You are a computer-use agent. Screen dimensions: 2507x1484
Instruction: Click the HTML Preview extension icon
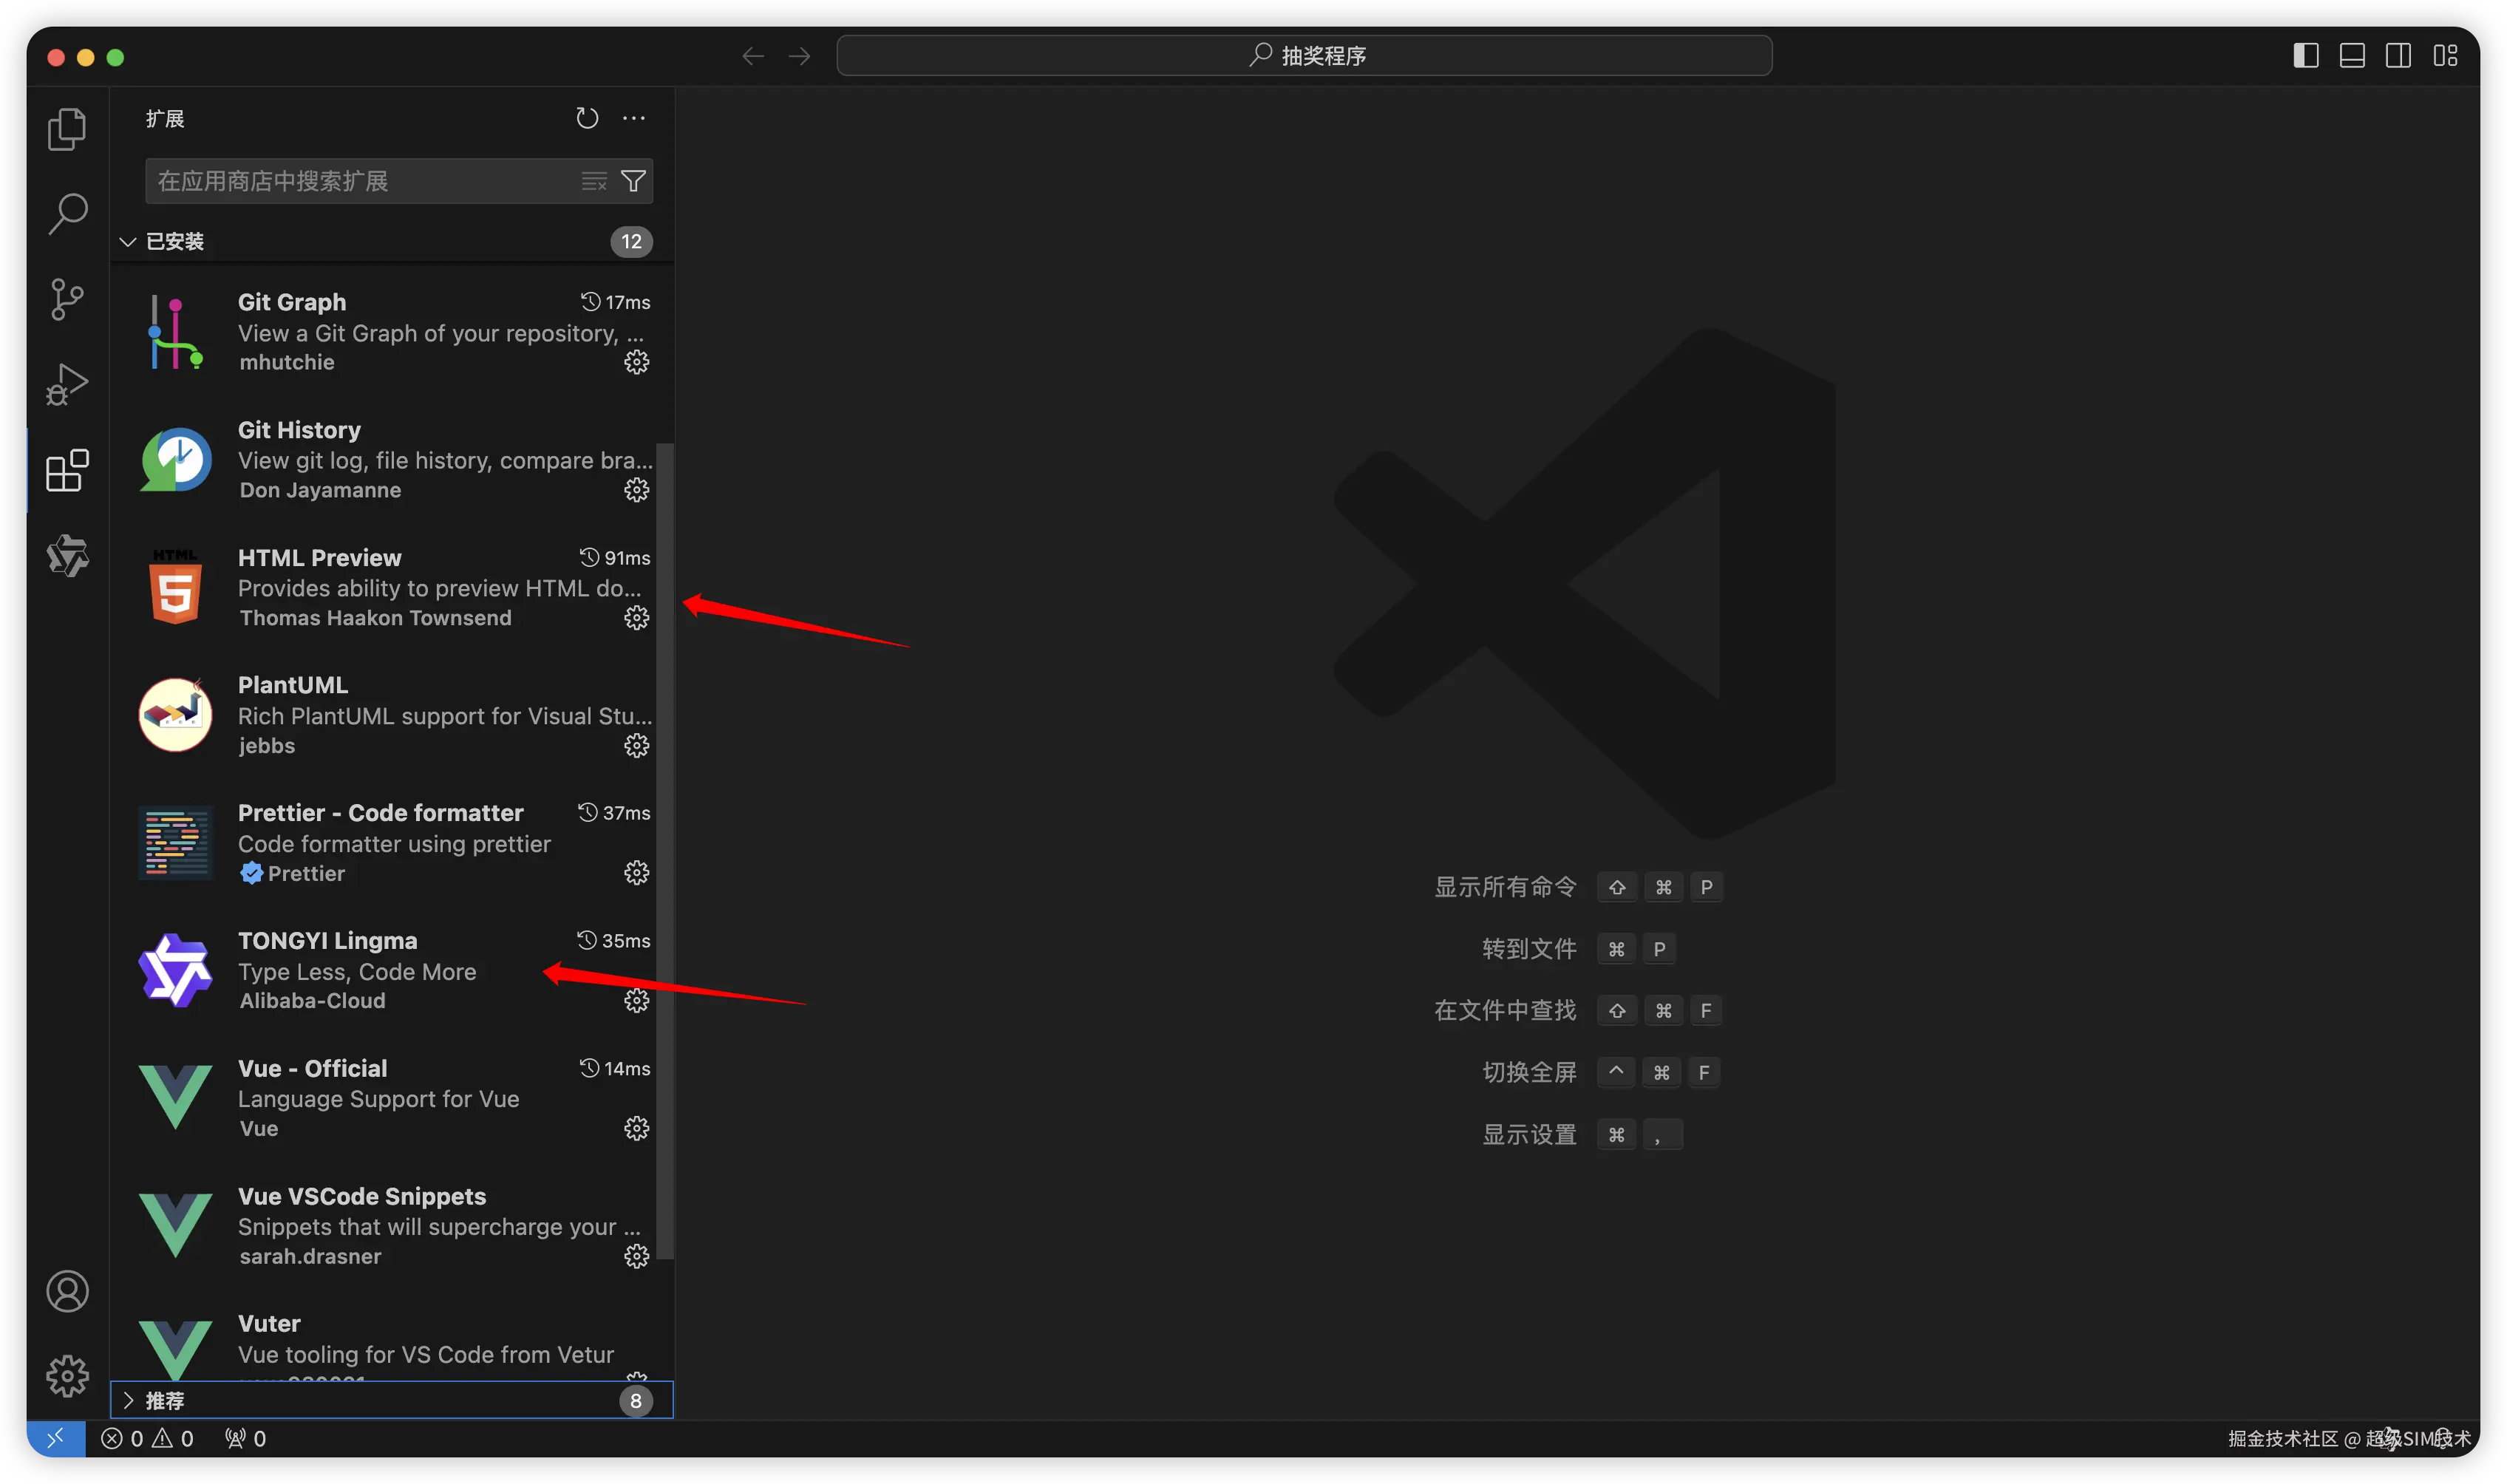point(176,588)
